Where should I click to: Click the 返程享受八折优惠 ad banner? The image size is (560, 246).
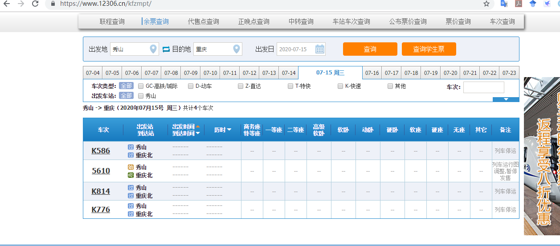[x=542, y=156]
